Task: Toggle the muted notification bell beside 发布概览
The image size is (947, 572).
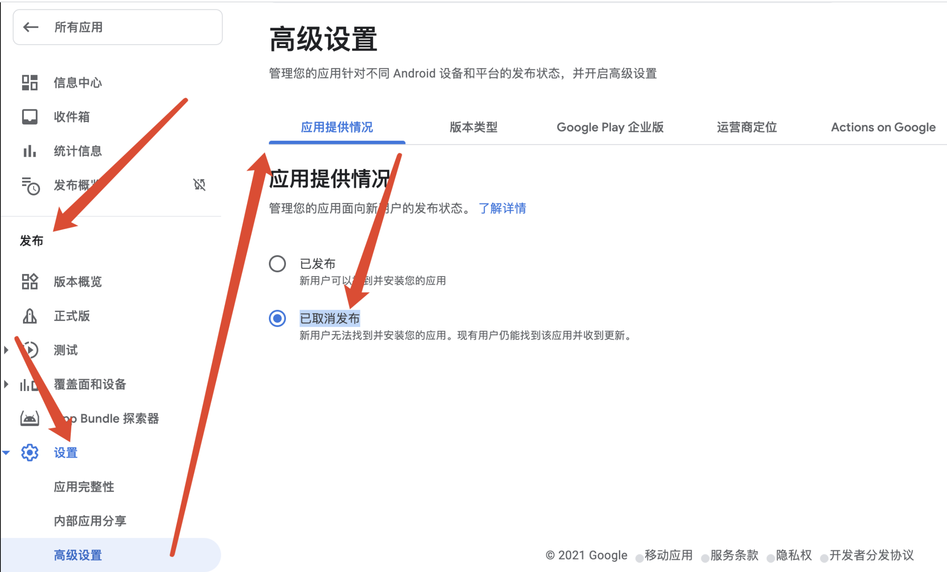Action: (x=200, y=185)
